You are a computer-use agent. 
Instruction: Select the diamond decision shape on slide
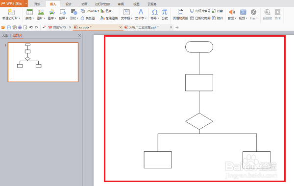click(x=199, y=121)
